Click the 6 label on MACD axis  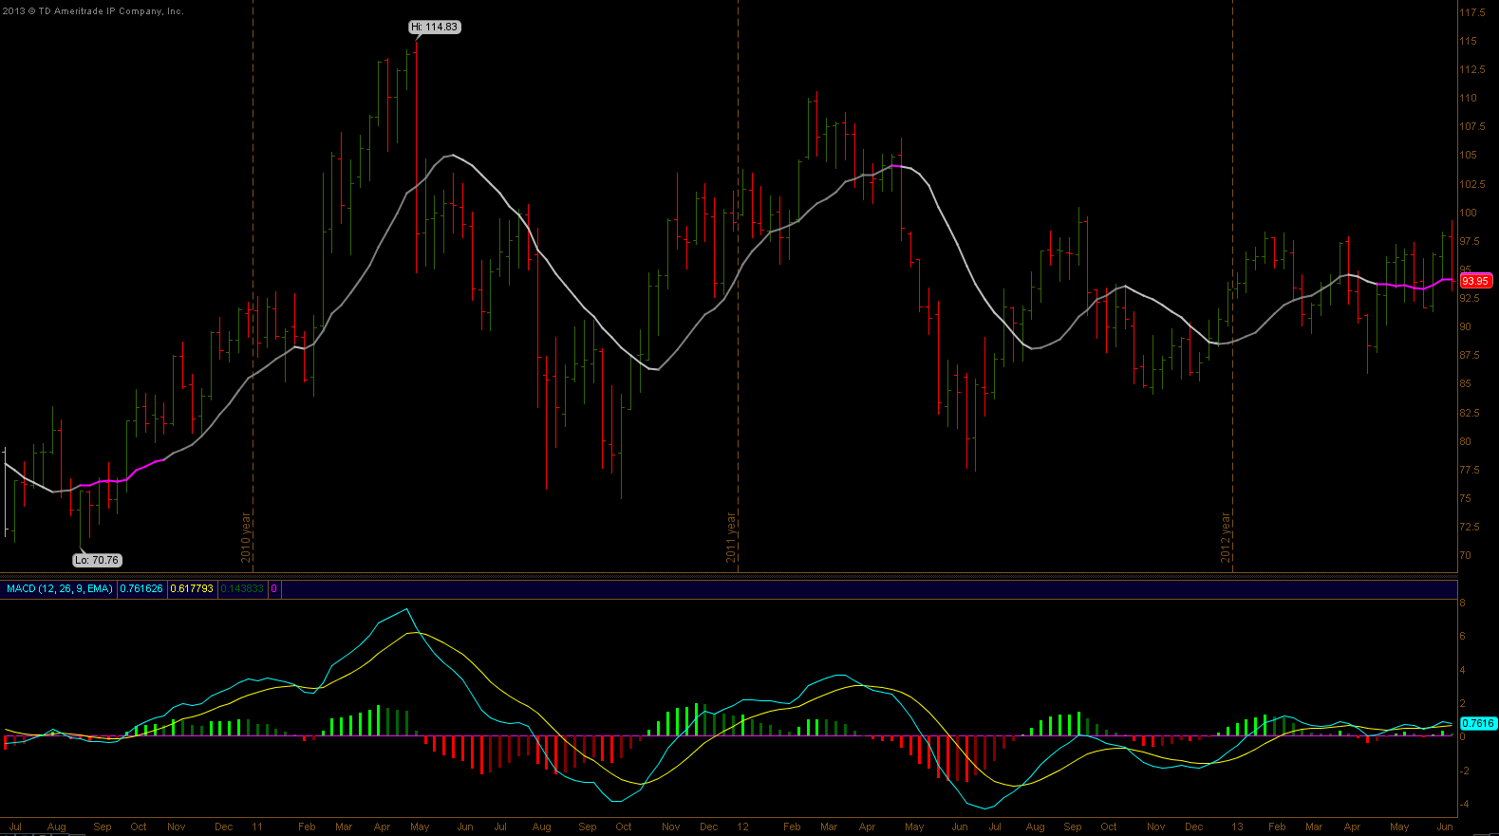(x=1463, y=636)
